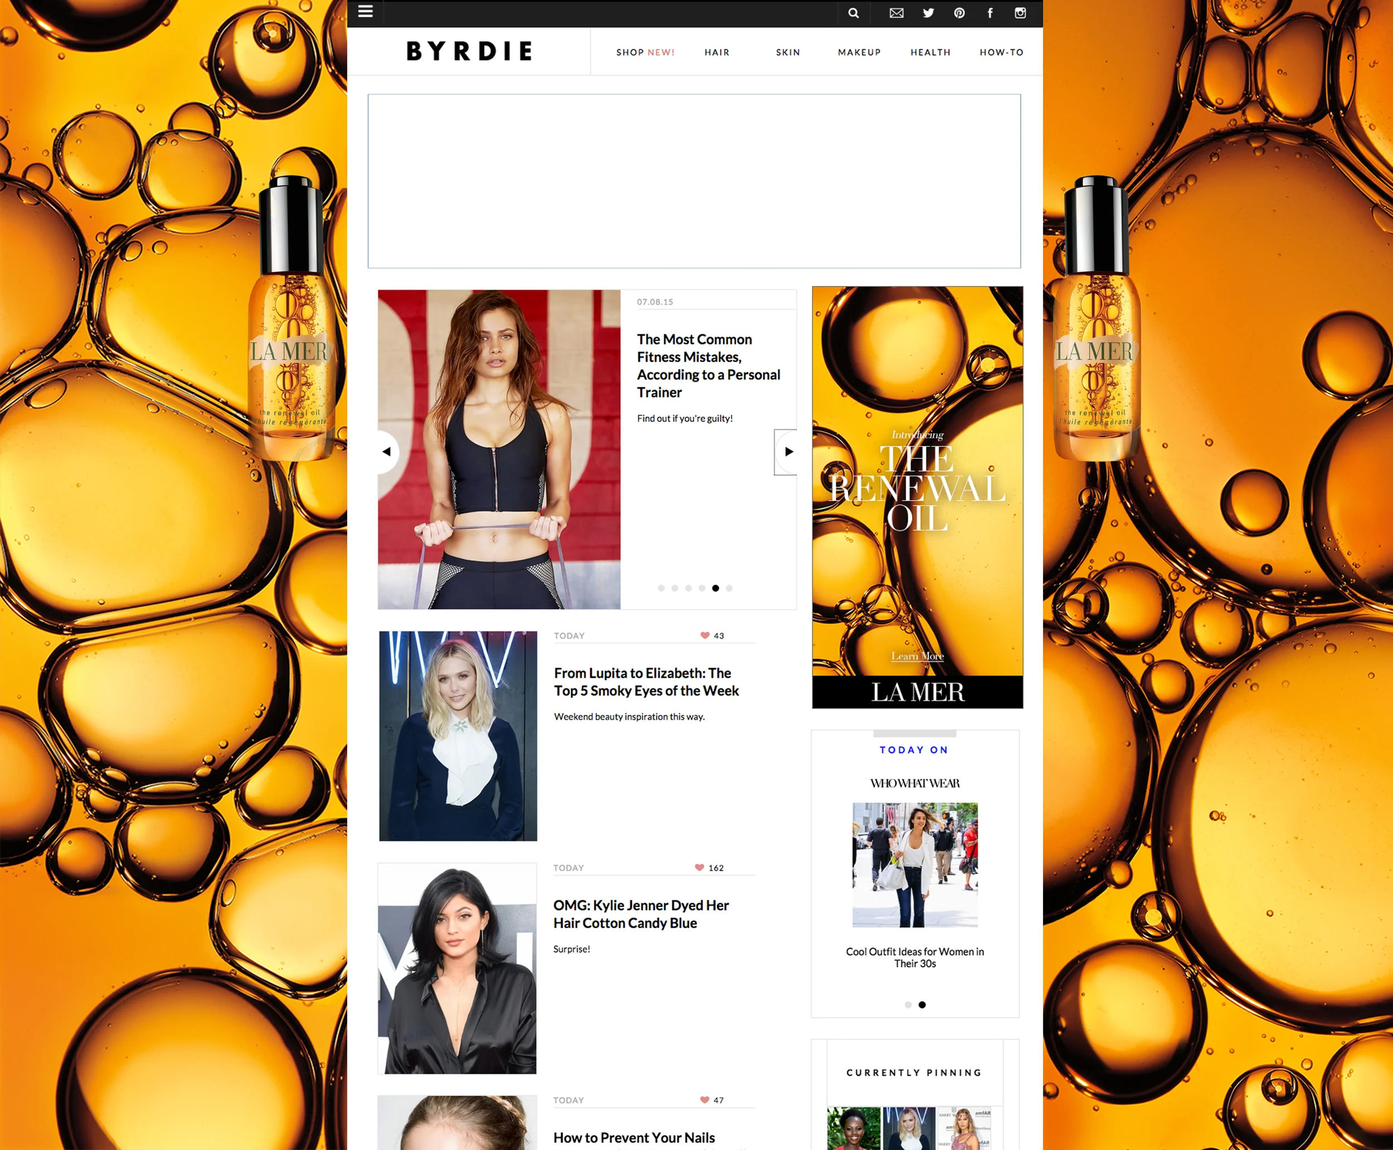Like the Kylie Jenner article heart
The image size is (1393, 1150).
click(699, 867)
